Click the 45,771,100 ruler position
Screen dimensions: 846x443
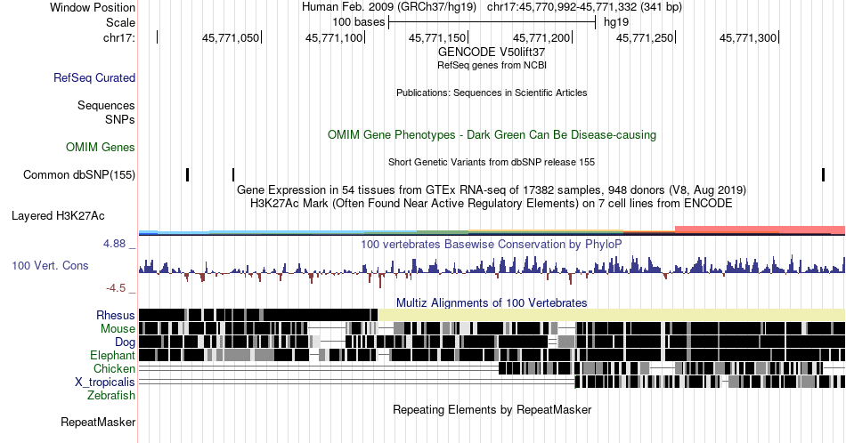tap(334, 37)
